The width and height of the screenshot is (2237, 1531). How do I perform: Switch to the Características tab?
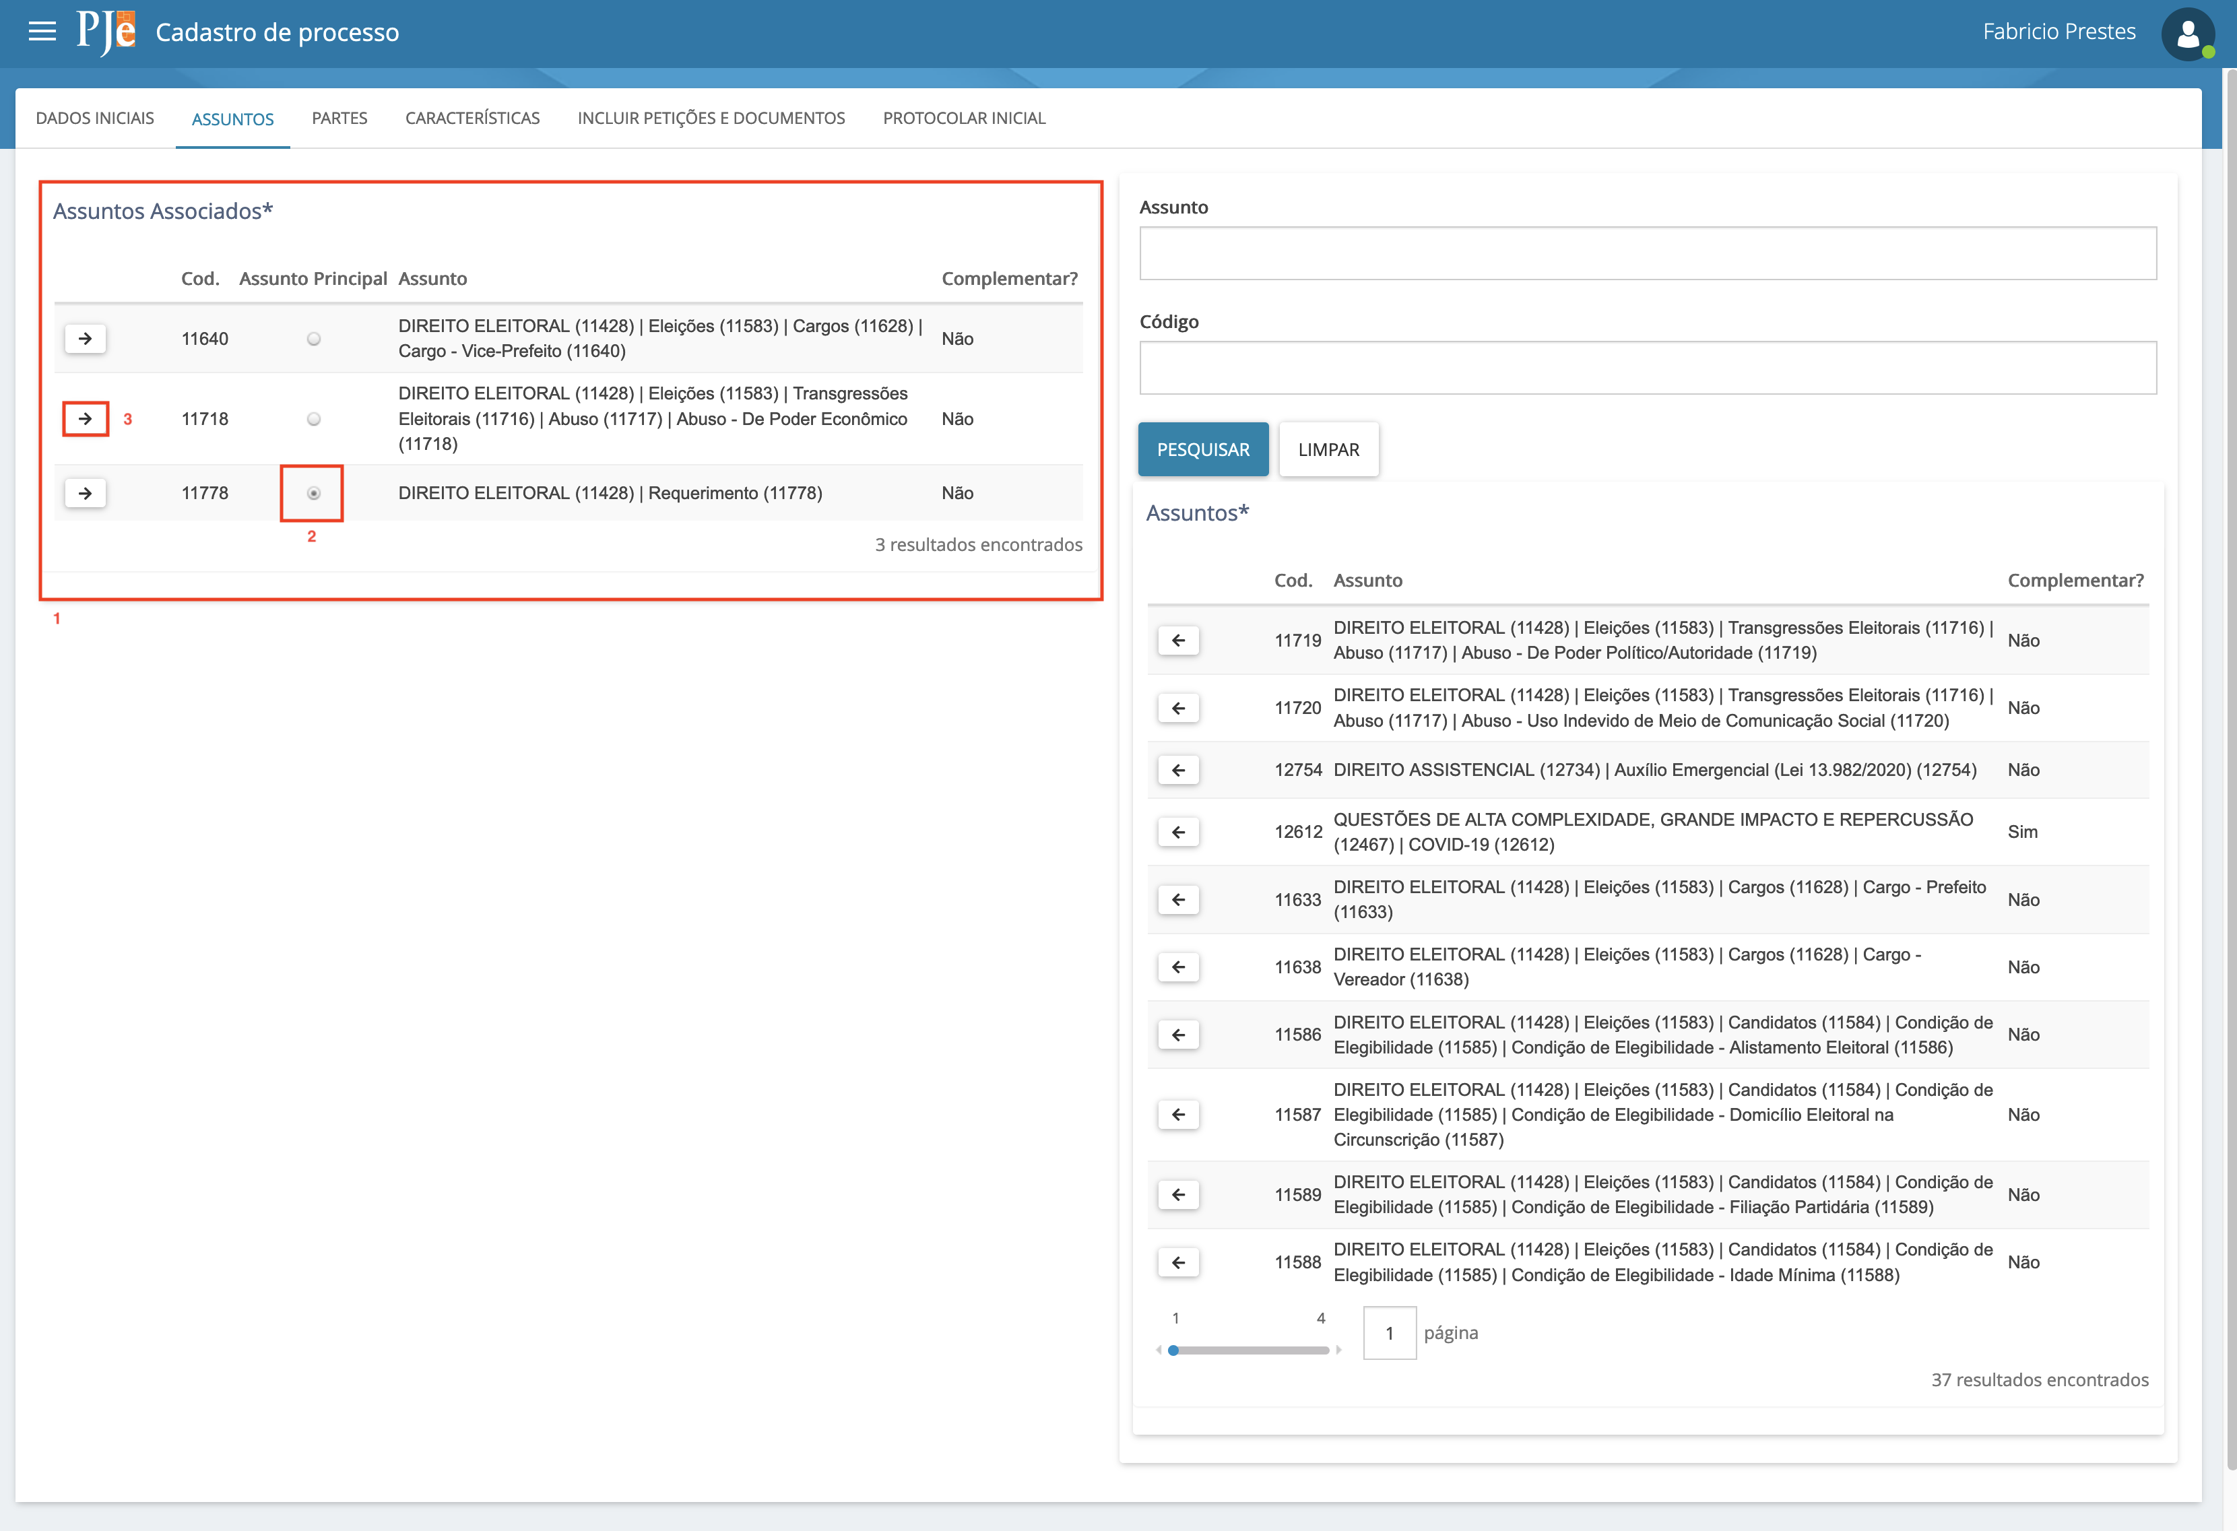[x=473, y=119]
